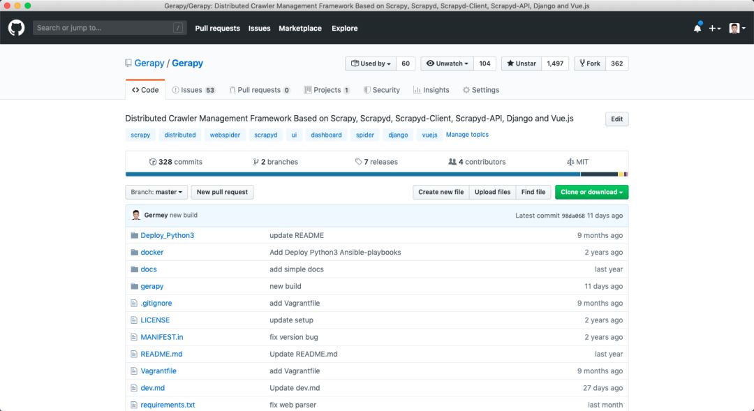Click the contributors people icon
Screen dimensions: 754x411
pos(452,162)
